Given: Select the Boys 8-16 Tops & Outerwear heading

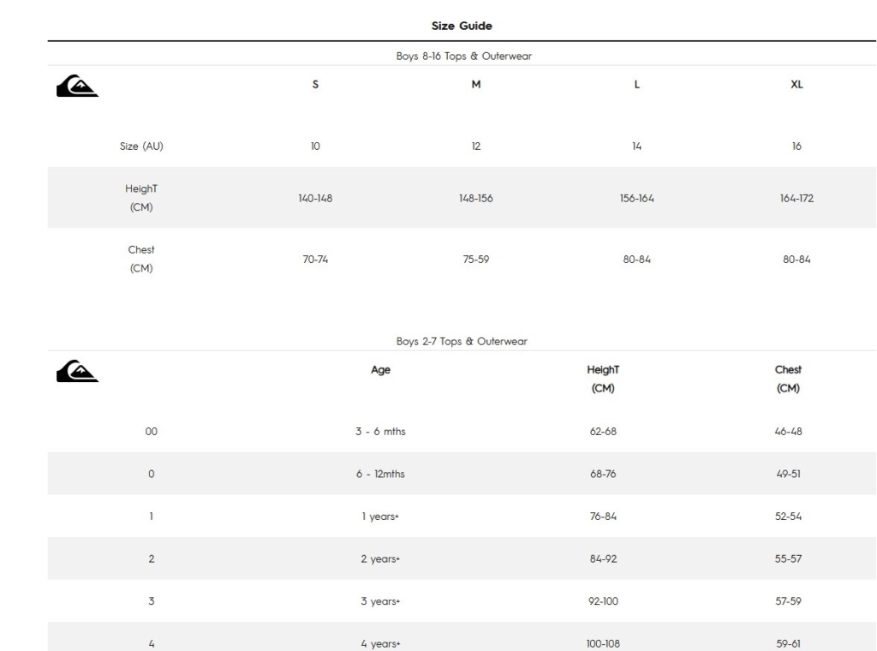Looking at the screenshot, I should pos(462,57).
